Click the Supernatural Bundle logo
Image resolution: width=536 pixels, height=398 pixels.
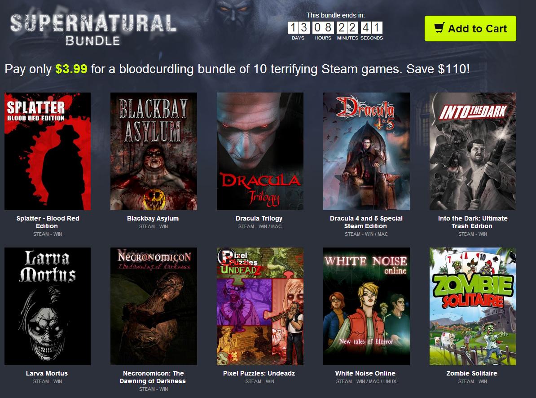tap(93, 29)
